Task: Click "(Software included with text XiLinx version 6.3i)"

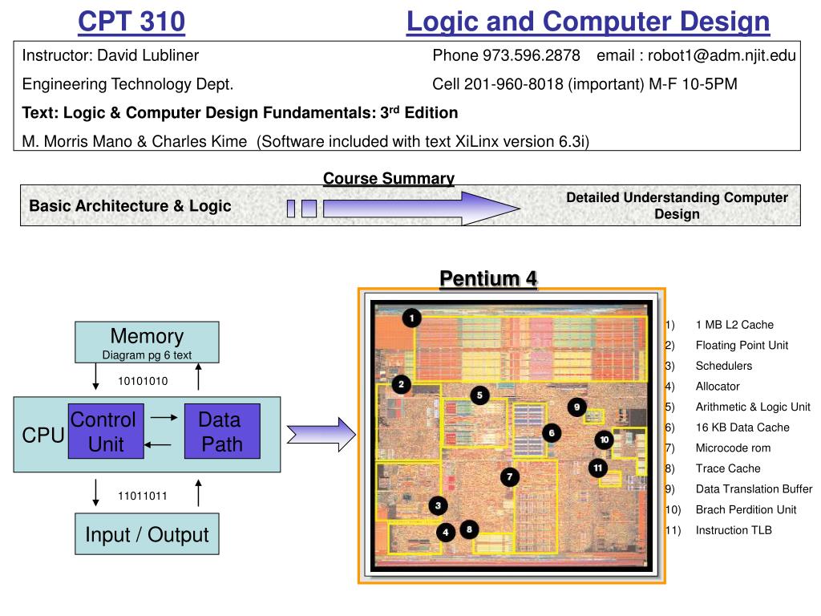Action: click(423, 141)
